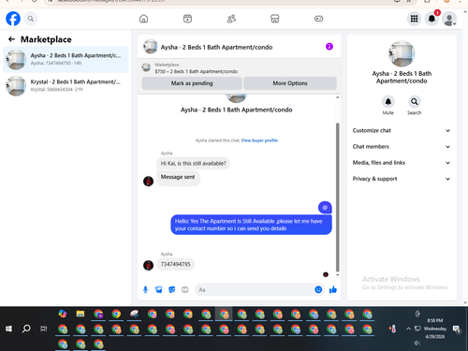Click the chat vertical scrollbar thumb
Viewport: 468px width, 351px height.
pos(337,197)
